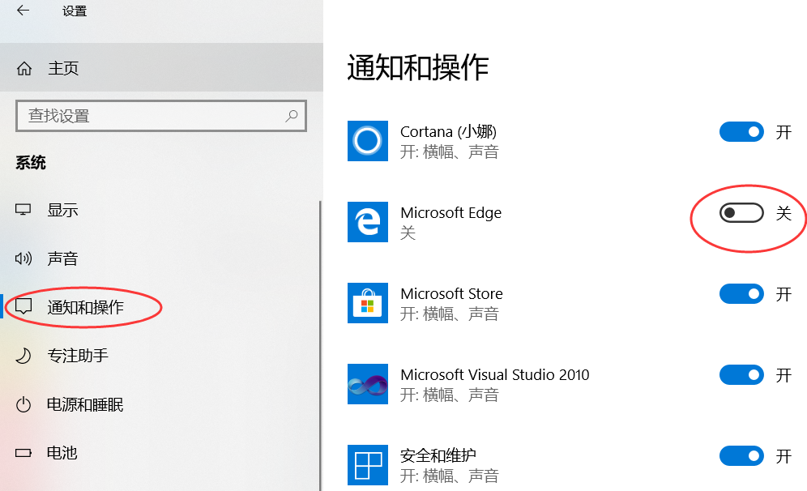Click the back arrow in Settings header
This screenshot has width=807, height=491.
(23, 11)
